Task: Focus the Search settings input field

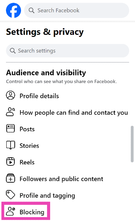Action: [67, 51]
